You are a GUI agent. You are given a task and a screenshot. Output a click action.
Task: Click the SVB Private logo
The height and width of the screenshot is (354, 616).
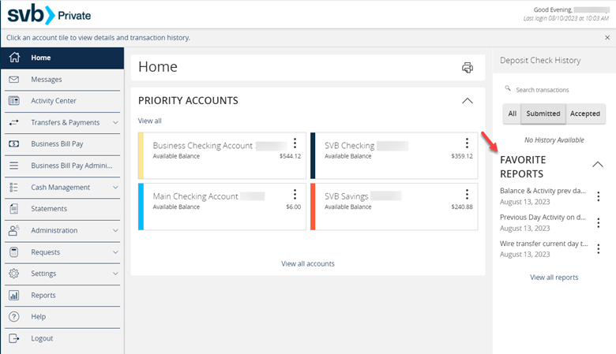click(49, 15)
